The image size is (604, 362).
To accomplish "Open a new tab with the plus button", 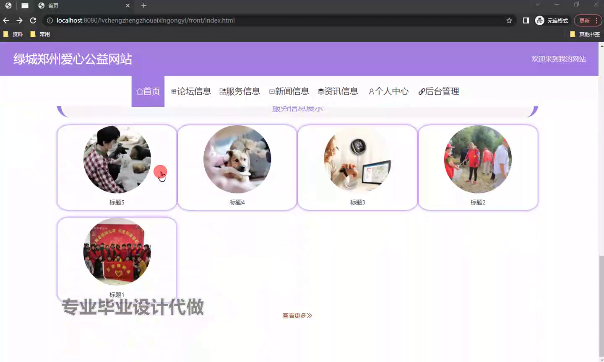I will pos(144,5).
